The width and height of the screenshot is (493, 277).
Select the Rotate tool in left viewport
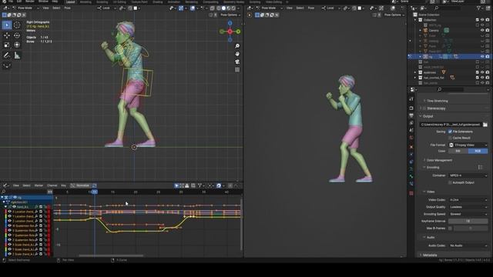[x=17, y=35]
